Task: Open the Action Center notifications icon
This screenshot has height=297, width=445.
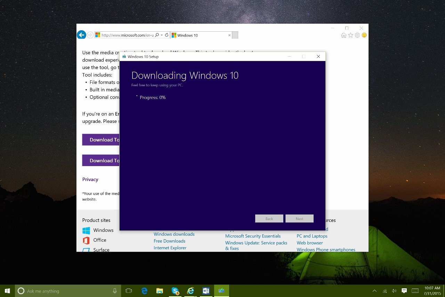Action: point(404,291)
